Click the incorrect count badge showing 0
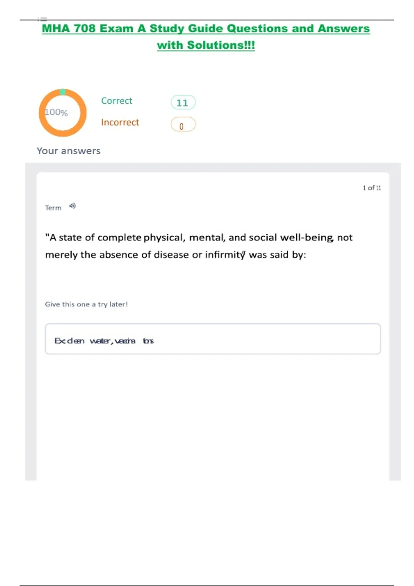 coord(183,125)
